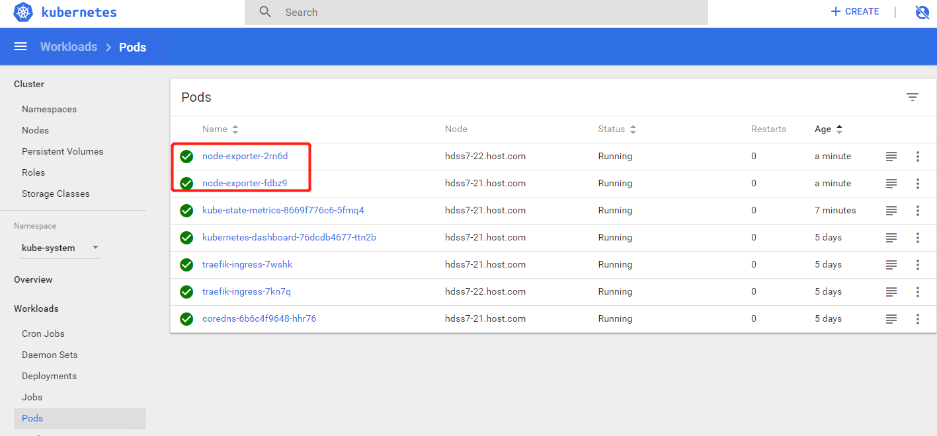Go to Overview in sidebar
This screenshot has height=436, width=937.
[x=33, y=279]
